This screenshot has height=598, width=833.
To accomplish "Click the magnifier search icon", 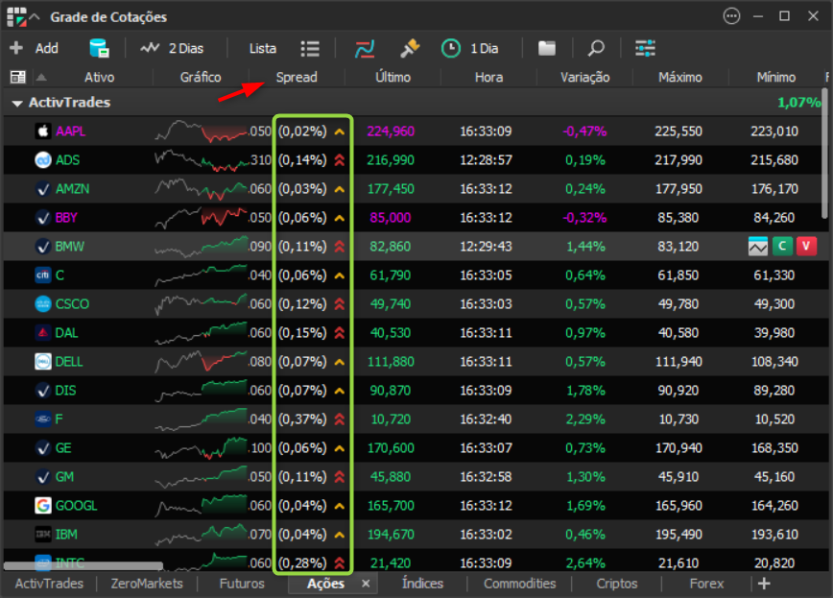I will coord(596,48).
